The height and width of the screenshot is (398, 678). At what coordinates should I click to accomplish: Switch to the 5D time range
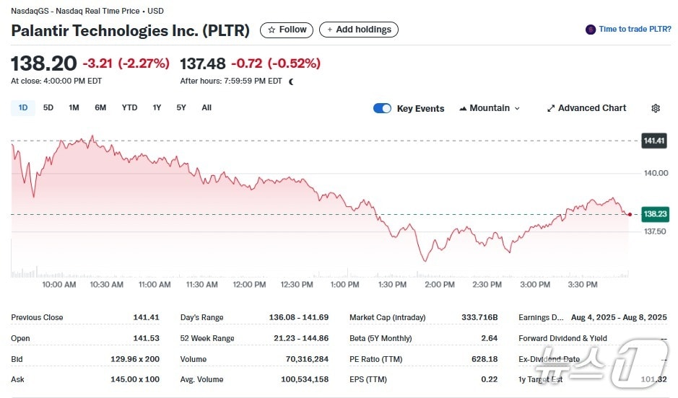48,107
